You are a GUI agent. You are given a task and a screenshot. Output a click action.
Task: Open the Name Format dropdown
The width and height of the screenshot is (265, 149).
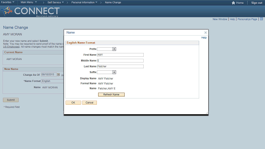[x=53, y=81]
